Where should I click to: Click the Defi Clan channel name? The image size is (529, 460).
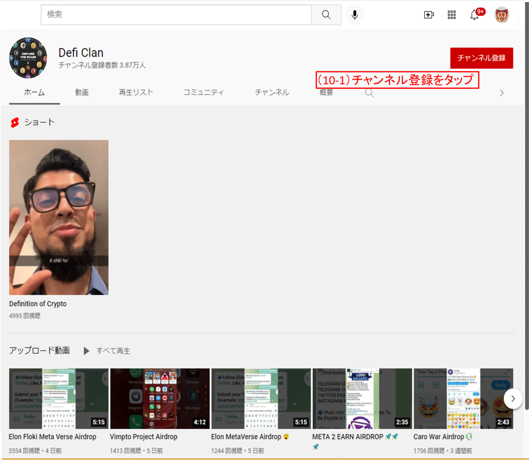point(81,53)
